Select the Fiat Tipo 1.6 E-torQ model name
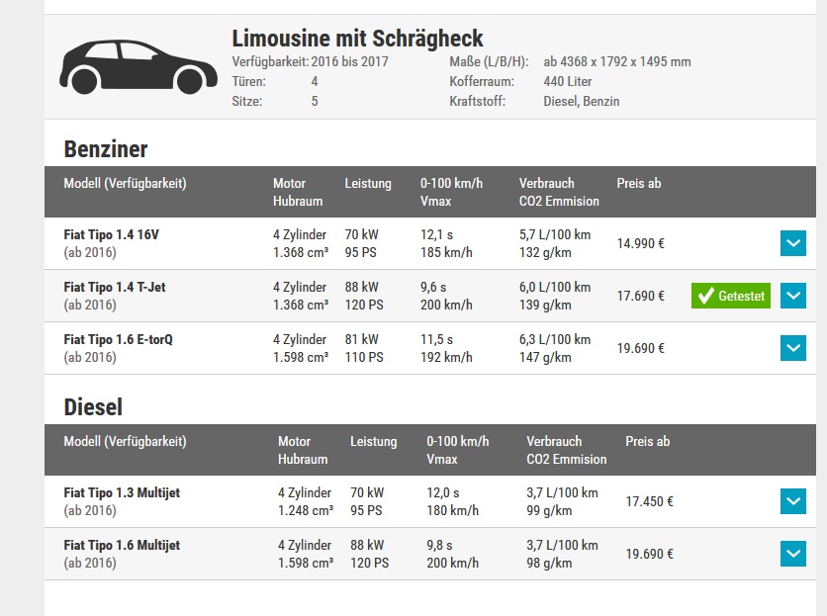The image size is (827, 616). tap(119, 340)
